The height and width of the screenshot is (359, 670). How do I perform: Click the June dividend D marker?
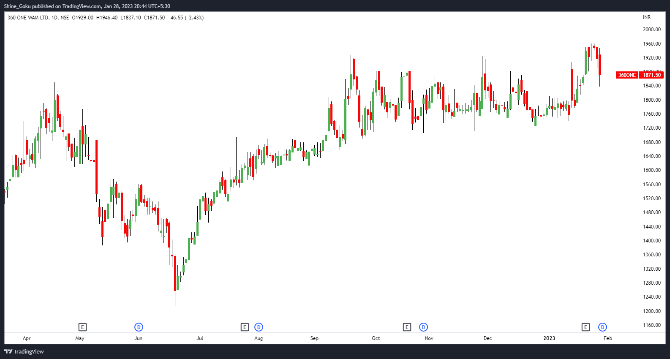pyautogui.click(x=139, y=327)
